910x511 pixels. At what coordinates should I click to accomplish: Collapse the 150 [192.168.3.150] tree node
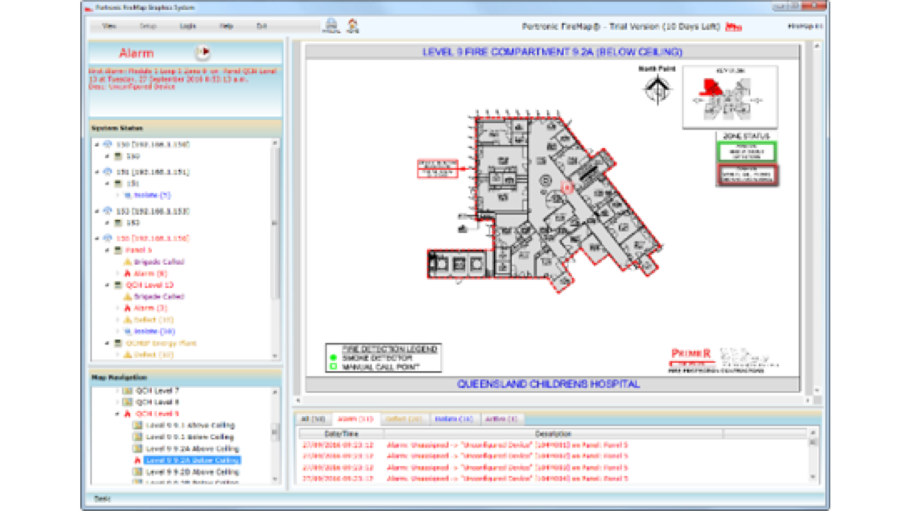pos(98,144)
